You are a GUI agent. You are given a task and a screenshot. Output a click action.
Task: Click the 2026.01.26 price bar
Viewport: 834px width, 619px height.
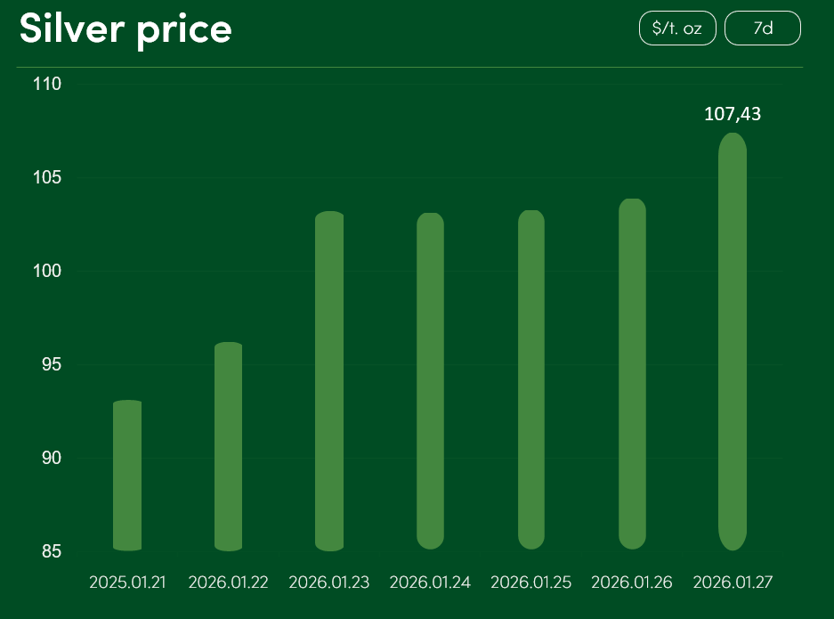click(x=632, y=374)
